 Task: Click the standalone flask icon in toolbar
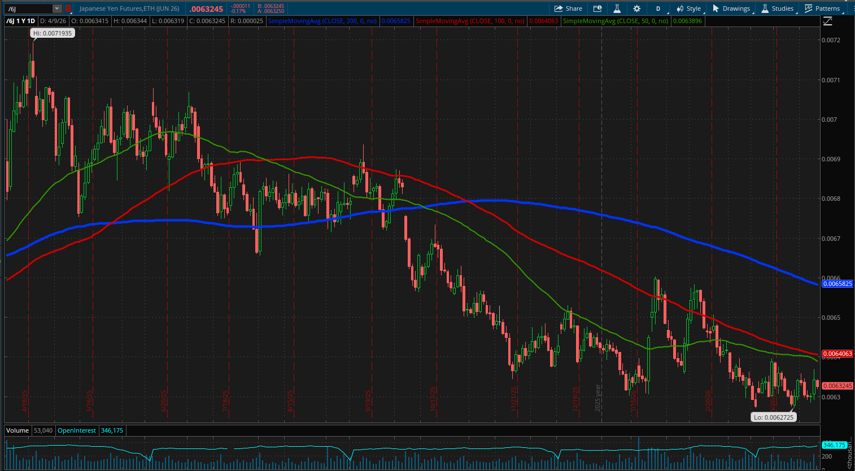617,8
